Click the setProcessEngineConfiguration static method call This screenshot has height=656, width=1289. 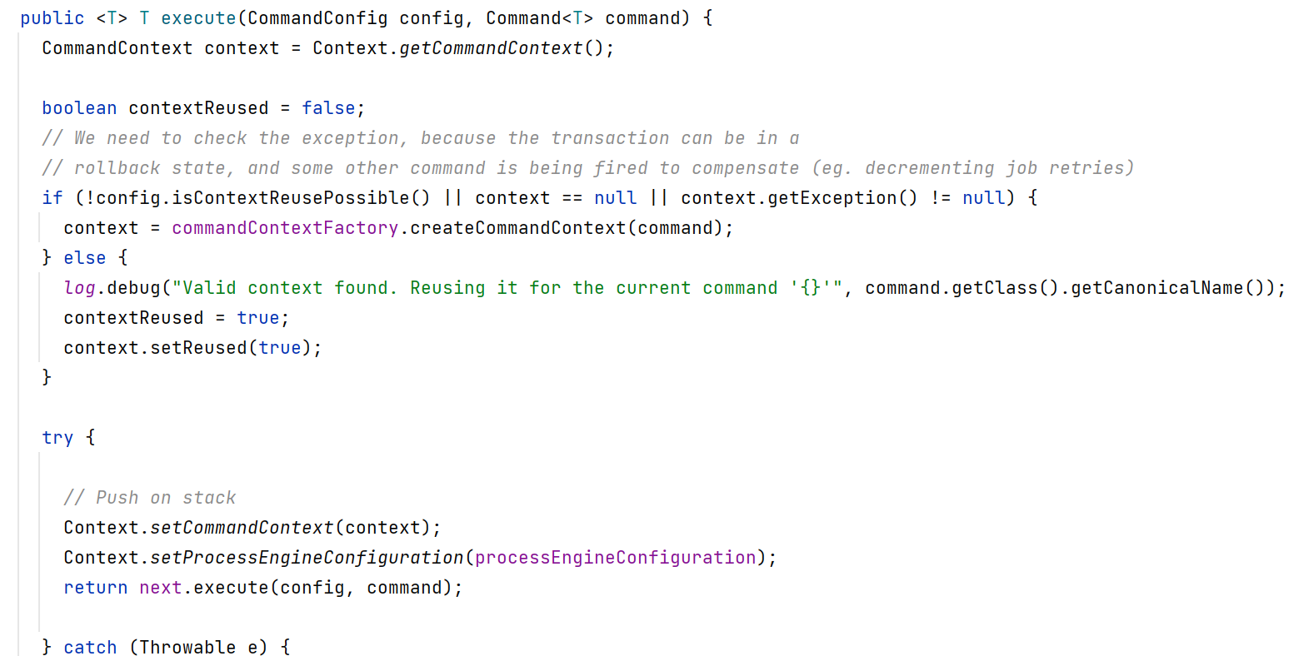307,558
